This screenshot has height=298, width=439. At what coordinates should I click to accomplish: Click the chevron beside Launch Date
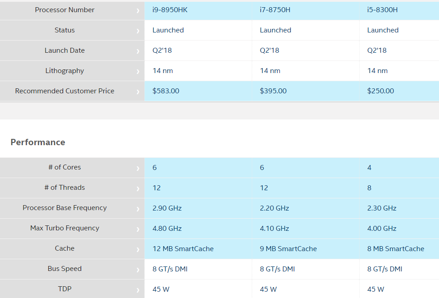coord(138,51)
